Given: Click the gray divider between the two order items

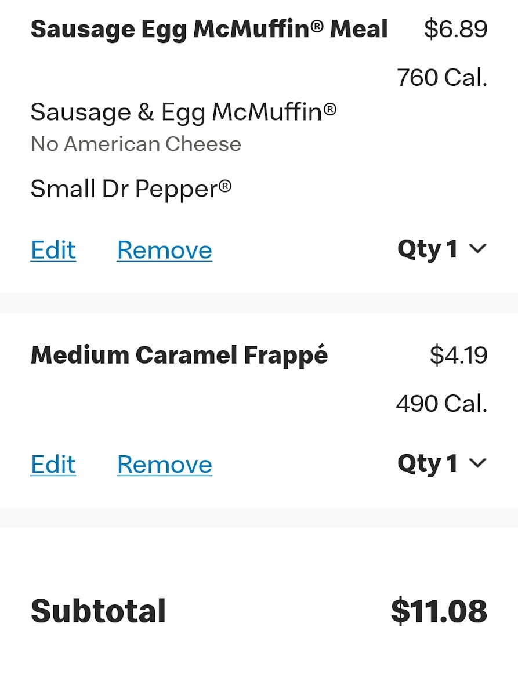Looking at the screenshot, I should click(x=259, y=303).
